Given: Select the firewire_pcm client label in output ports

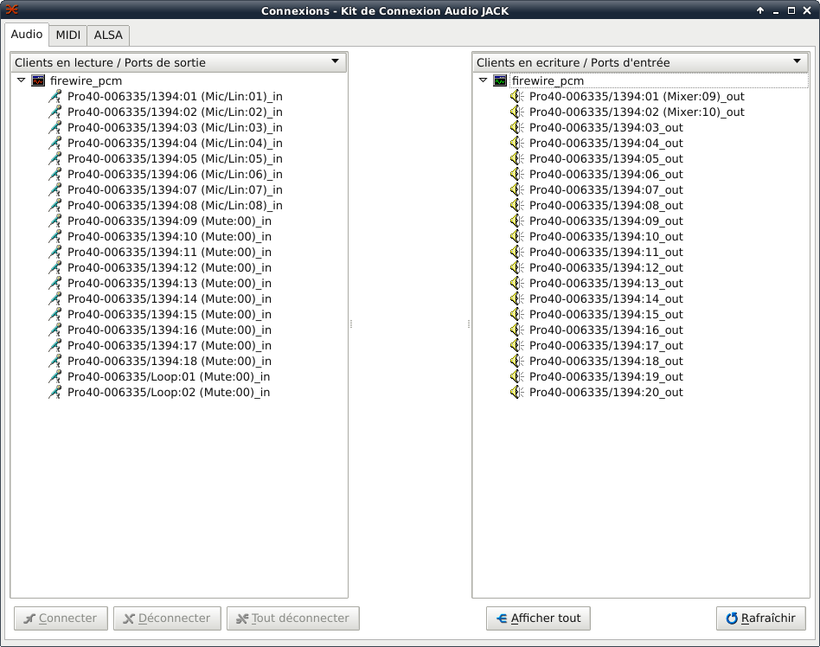Looking at the screenshot, I should pos(86,81).
